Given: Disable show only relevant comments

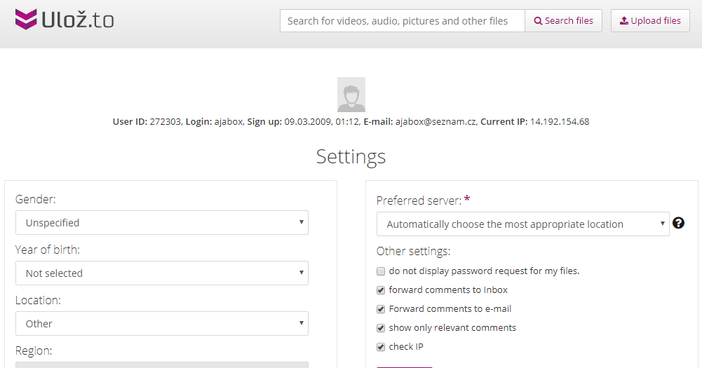Looking at the screenshot, I should tap(381, 328).
